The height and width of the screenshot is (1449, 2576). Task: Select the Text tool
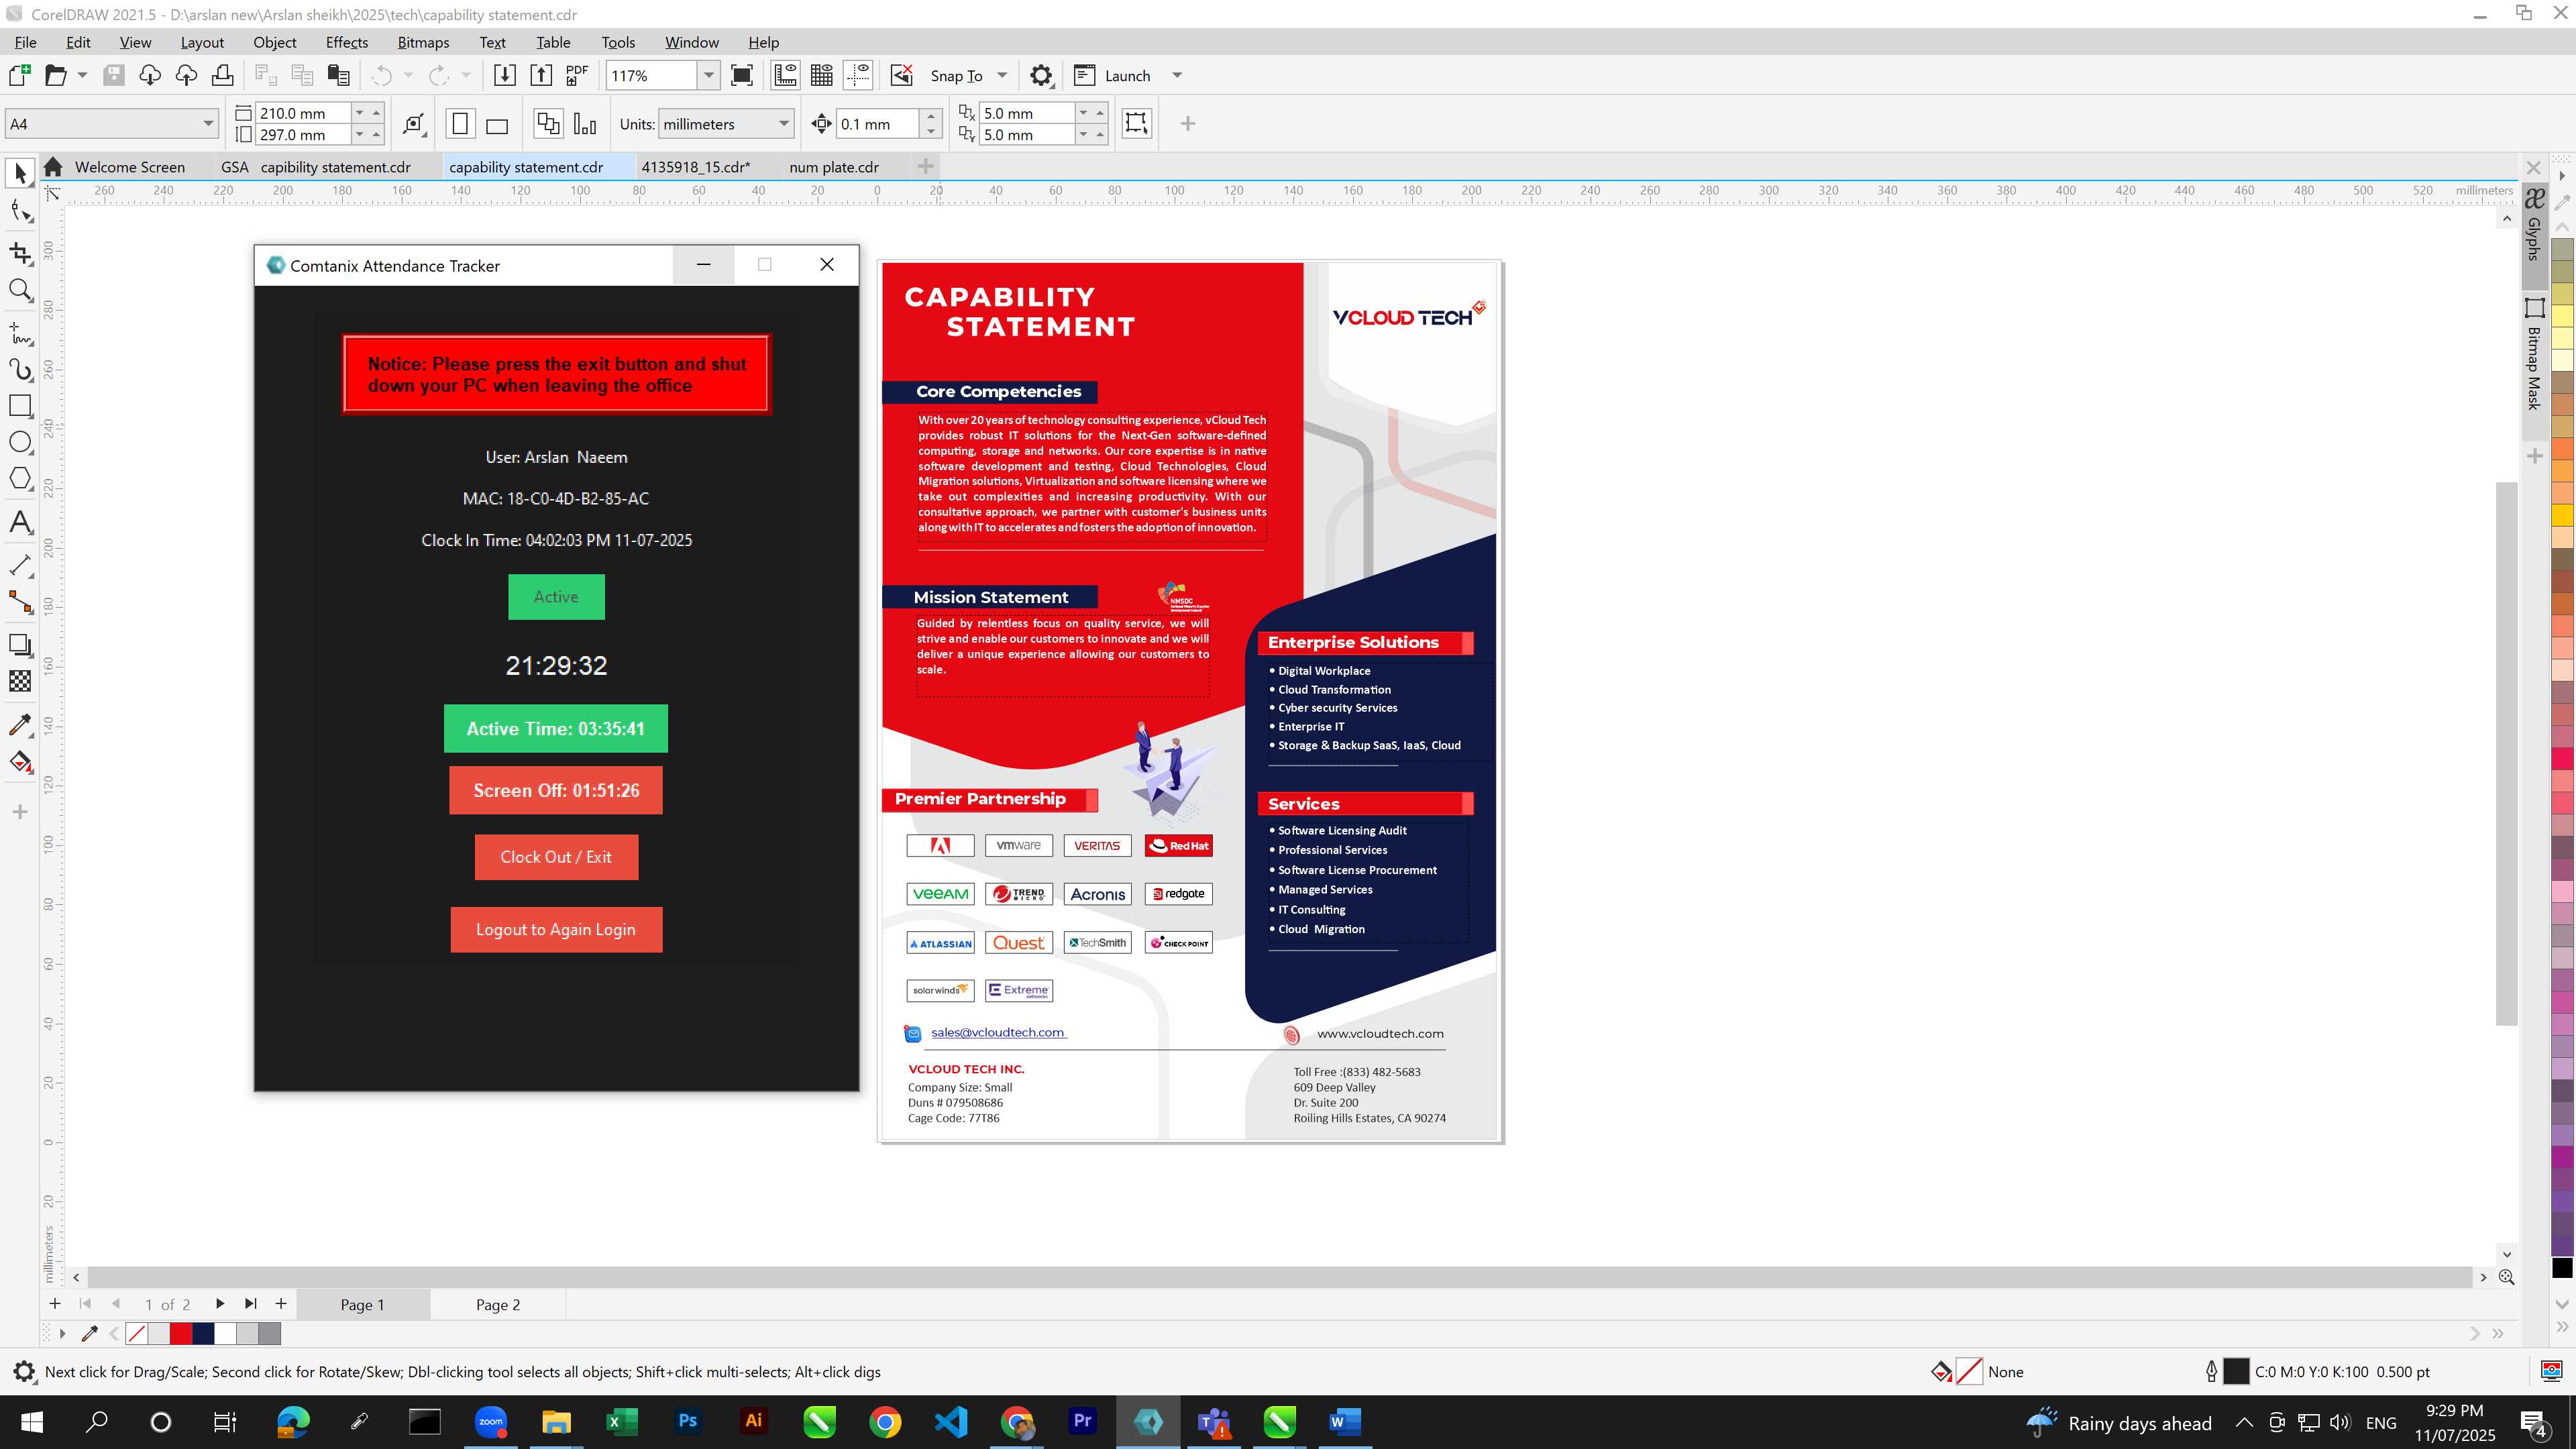(20, 522)
